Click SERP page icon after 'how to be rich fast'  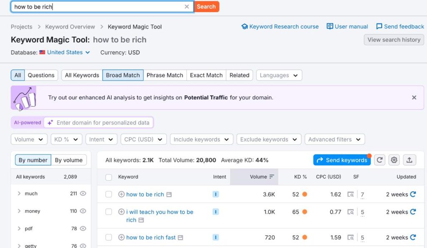(x=180, y=238)
